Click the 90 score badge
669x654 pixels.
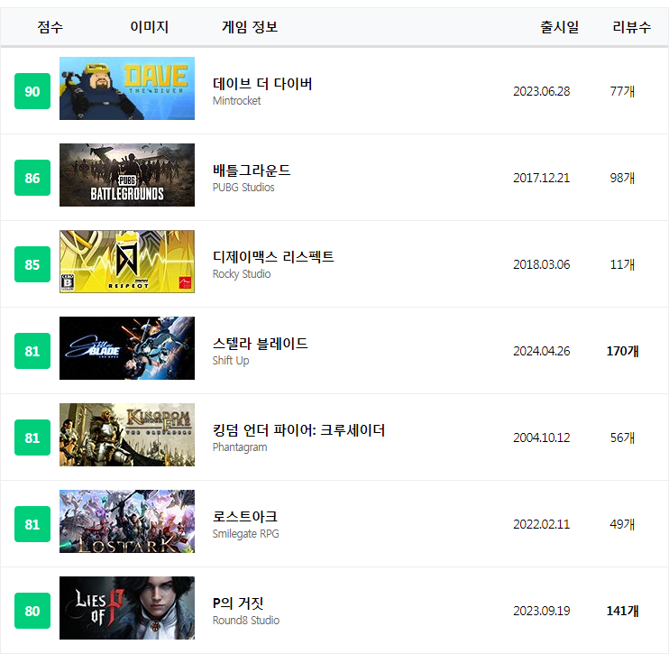[x=32, y=92]
